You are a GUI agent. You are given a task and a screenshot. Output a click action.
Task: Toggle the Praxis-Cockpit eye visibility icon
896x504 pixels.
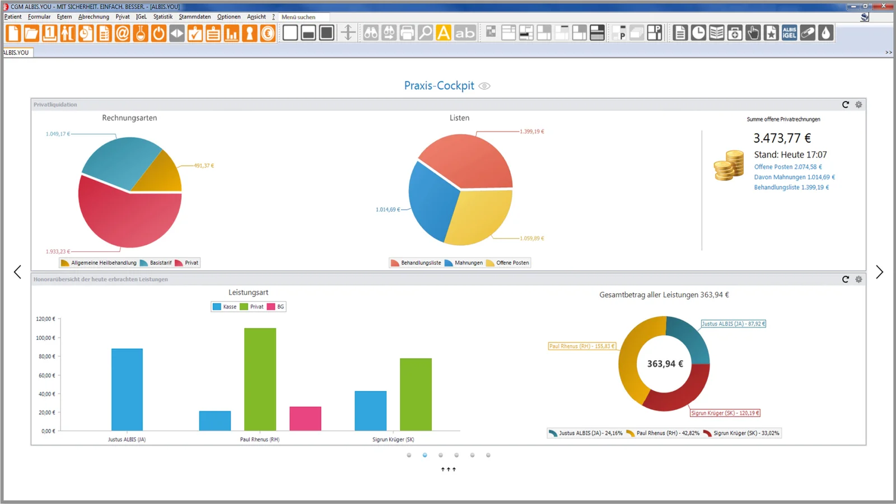tap(484, 86)
